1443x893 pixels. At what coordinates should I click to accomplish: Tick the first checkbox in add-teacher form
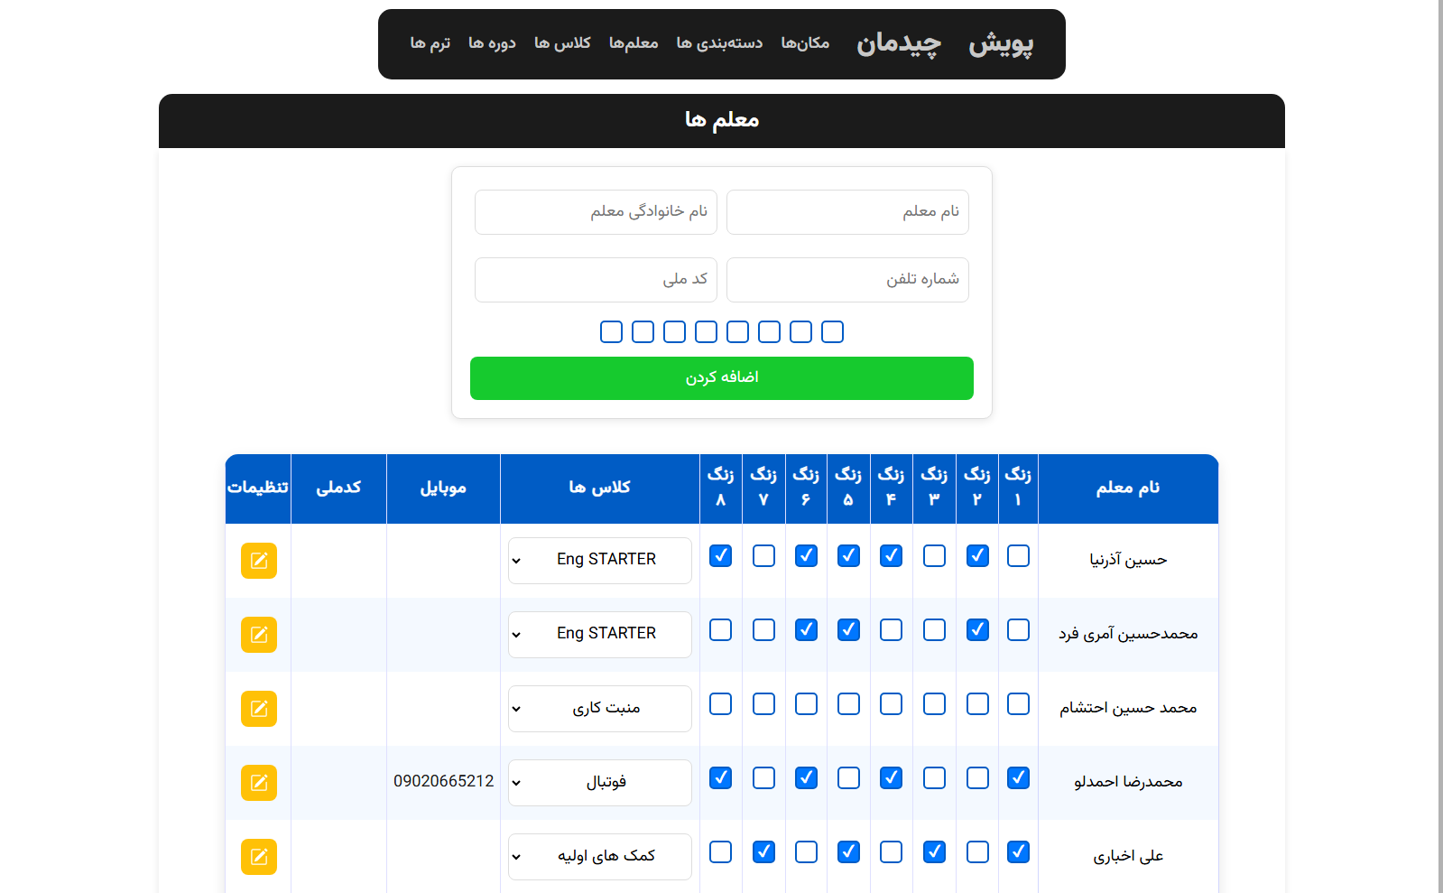click(832, 332)
